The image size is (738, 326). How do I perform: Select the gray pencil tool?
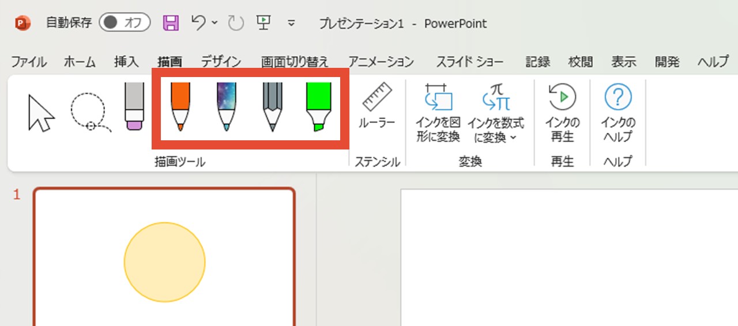click(272, 107)
